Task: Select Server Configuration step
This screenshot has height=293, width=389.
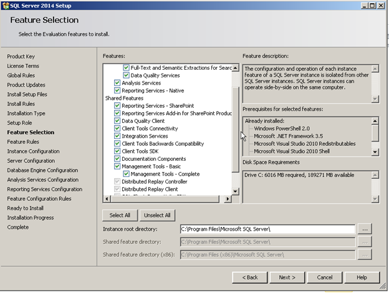Action: pyautogui.click(x=31, y=160)
